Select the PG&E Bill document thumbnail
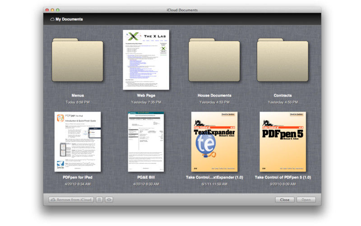This screenshot has height=226, width=361. pyautogui.click(x=146, y=141)
